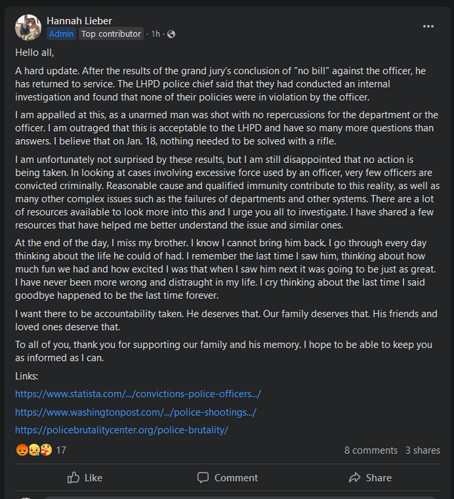Screen dimensions: 454x499
Task: Open the policebrutalitycenter.org link
Action: click(122, 430)
